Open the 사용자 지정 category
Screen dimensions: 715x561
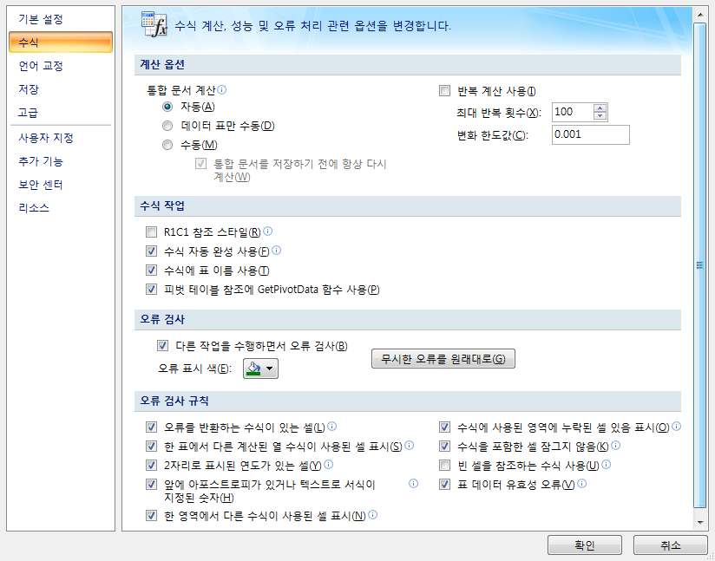coord(60,138)
